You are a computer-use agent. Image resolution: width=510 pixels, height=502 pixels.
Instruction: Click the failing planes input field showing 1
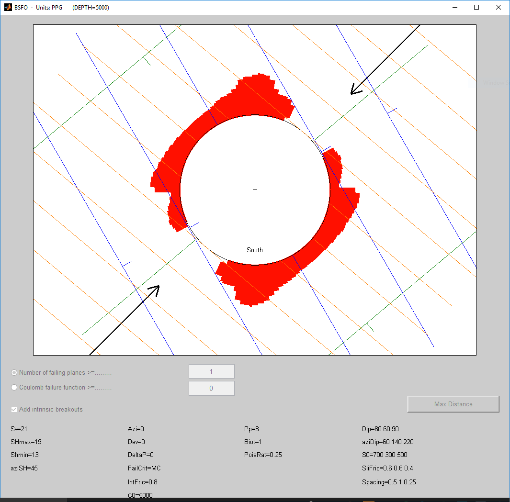211,372
